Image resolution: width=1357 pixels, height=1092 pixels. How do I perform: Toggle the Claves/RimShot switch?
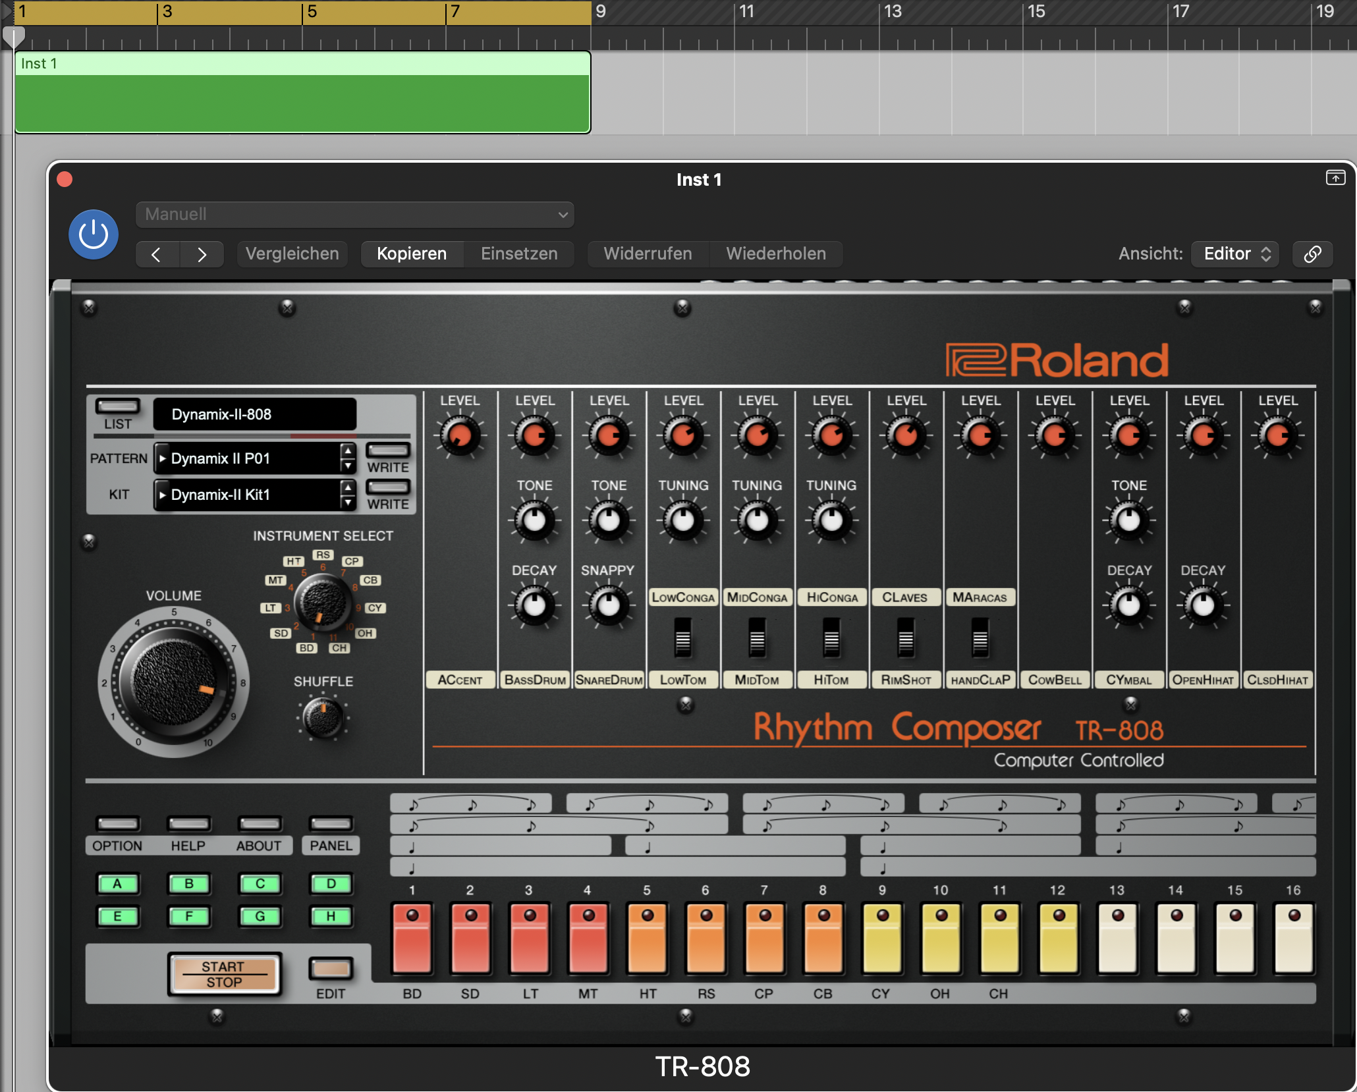click(x=906, y=638)
